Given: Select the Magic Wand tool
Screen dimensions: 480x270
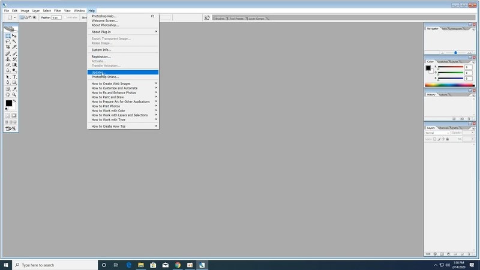Looking at the screenshot, I should point(14,41).
